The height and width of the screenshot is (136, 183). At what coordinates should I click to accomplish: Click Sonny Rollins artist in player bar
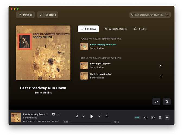[30, 118]
